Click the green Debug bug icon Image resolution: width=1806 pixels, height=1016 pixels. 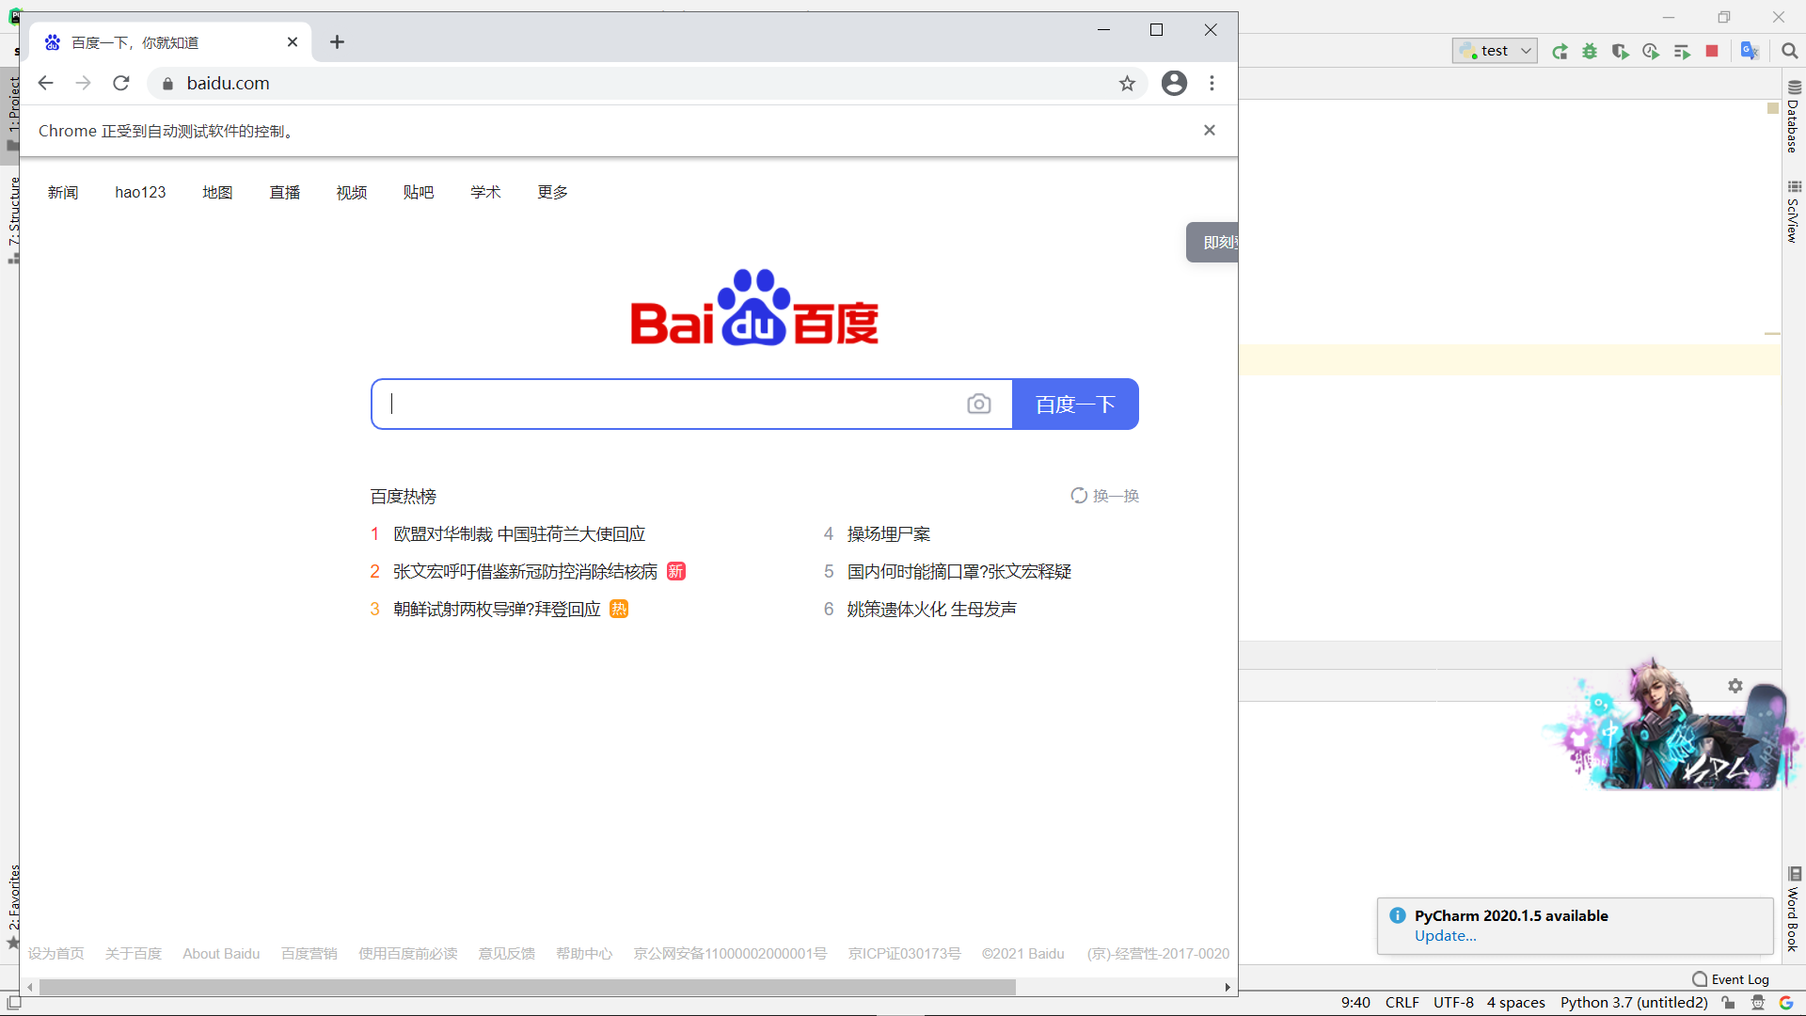point(1590,52)
